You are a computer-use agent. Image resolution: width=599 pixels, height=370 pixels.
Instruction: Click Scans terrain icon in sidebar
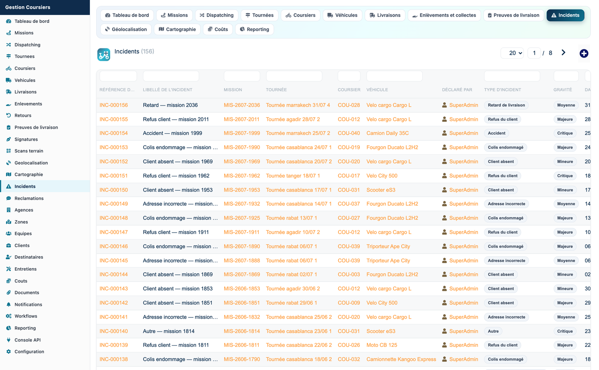coord(8,151)
